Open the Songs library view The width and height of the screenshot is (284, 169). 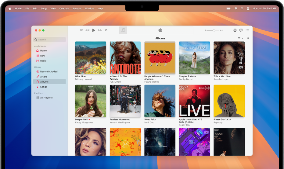click(44, 87)
